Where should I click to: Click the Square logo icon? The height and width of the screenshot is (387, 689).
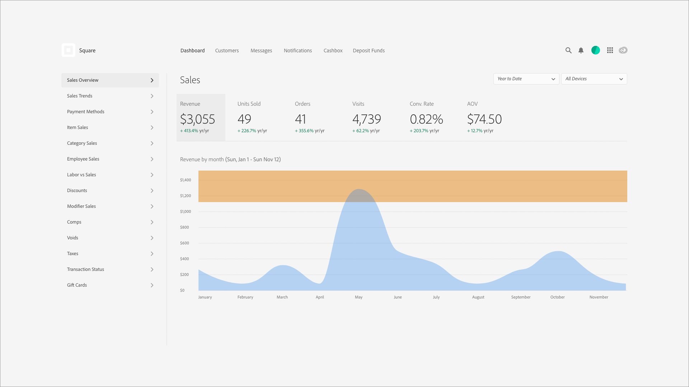coord(68,50)
